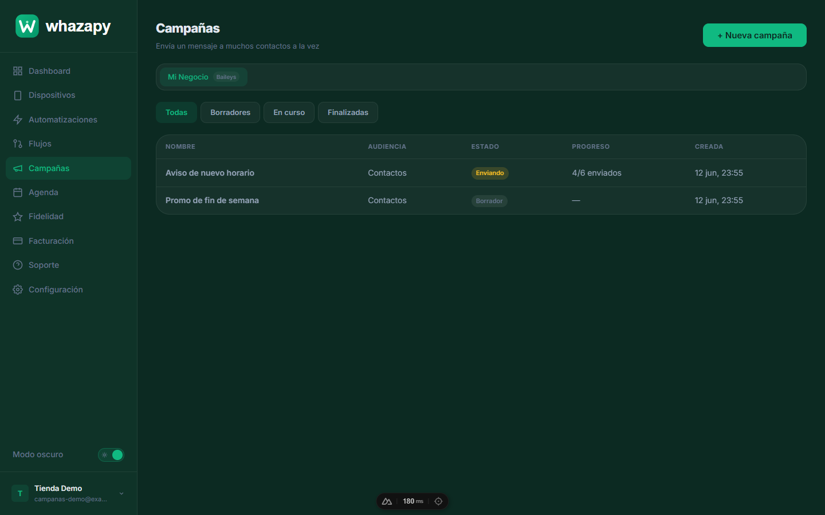825x515 pixels.
Task: Create a campaign with Nueva campaña button
Action: pyautogui.click(x=755, y=35)
